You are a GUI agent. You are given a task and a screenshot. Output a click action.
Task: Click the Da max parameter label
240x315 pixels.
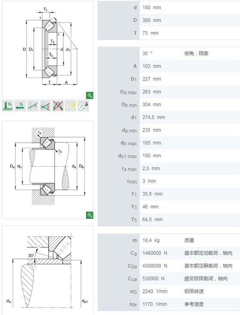click(129, 92)
